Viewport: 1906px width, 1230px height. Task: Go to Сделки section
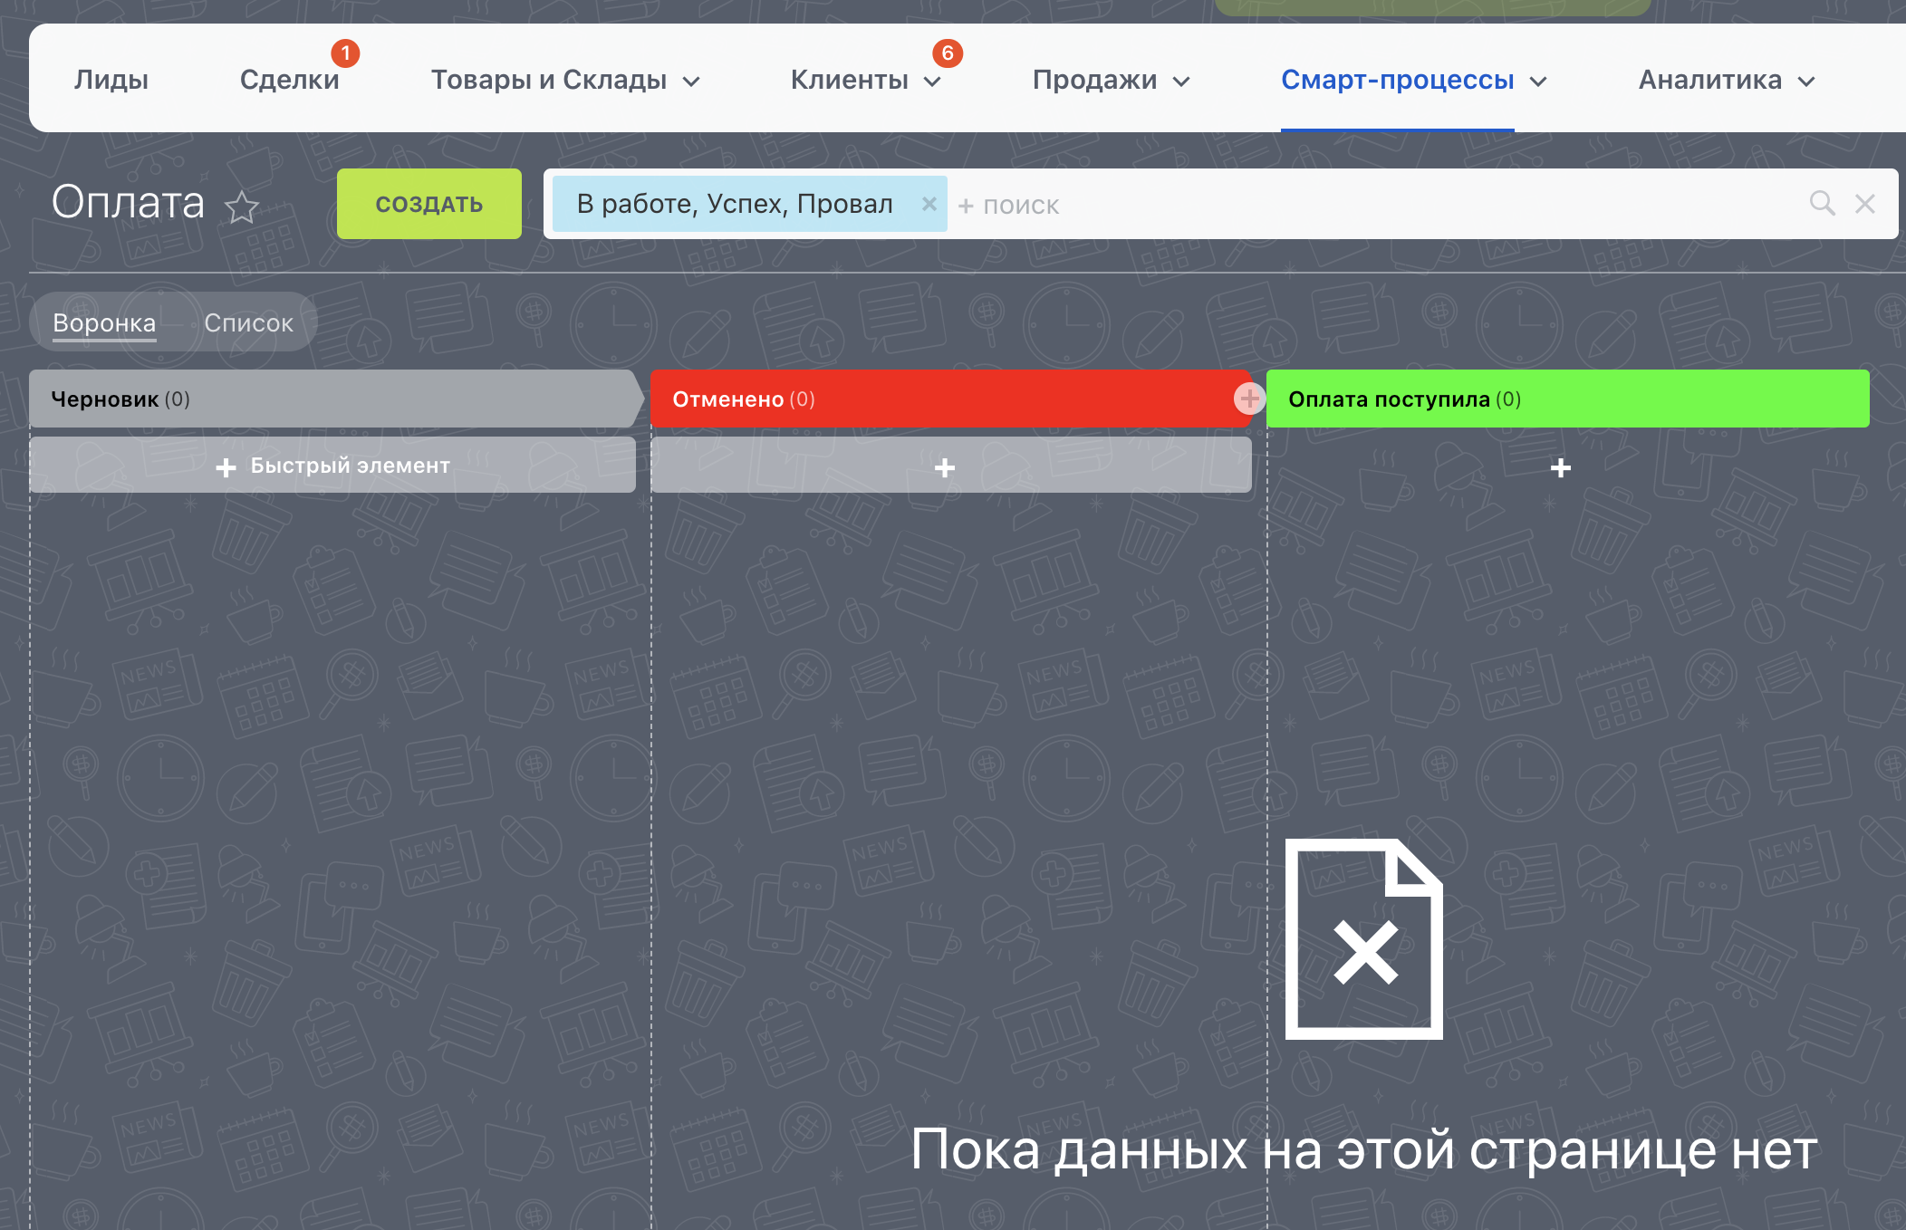point(289,80)
